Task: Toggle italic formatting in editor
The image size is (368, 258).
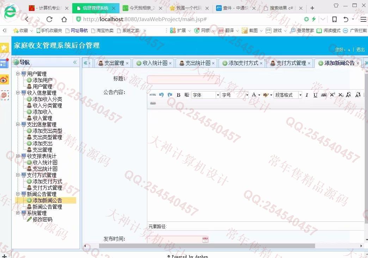Action: click(307, 95)
